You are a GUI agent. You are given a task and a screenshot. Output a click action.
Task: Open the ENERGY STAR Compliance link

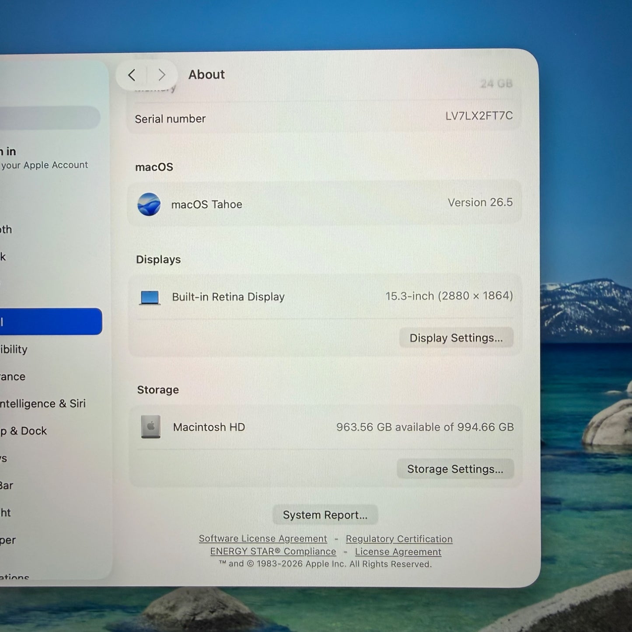tap(273, 552)
